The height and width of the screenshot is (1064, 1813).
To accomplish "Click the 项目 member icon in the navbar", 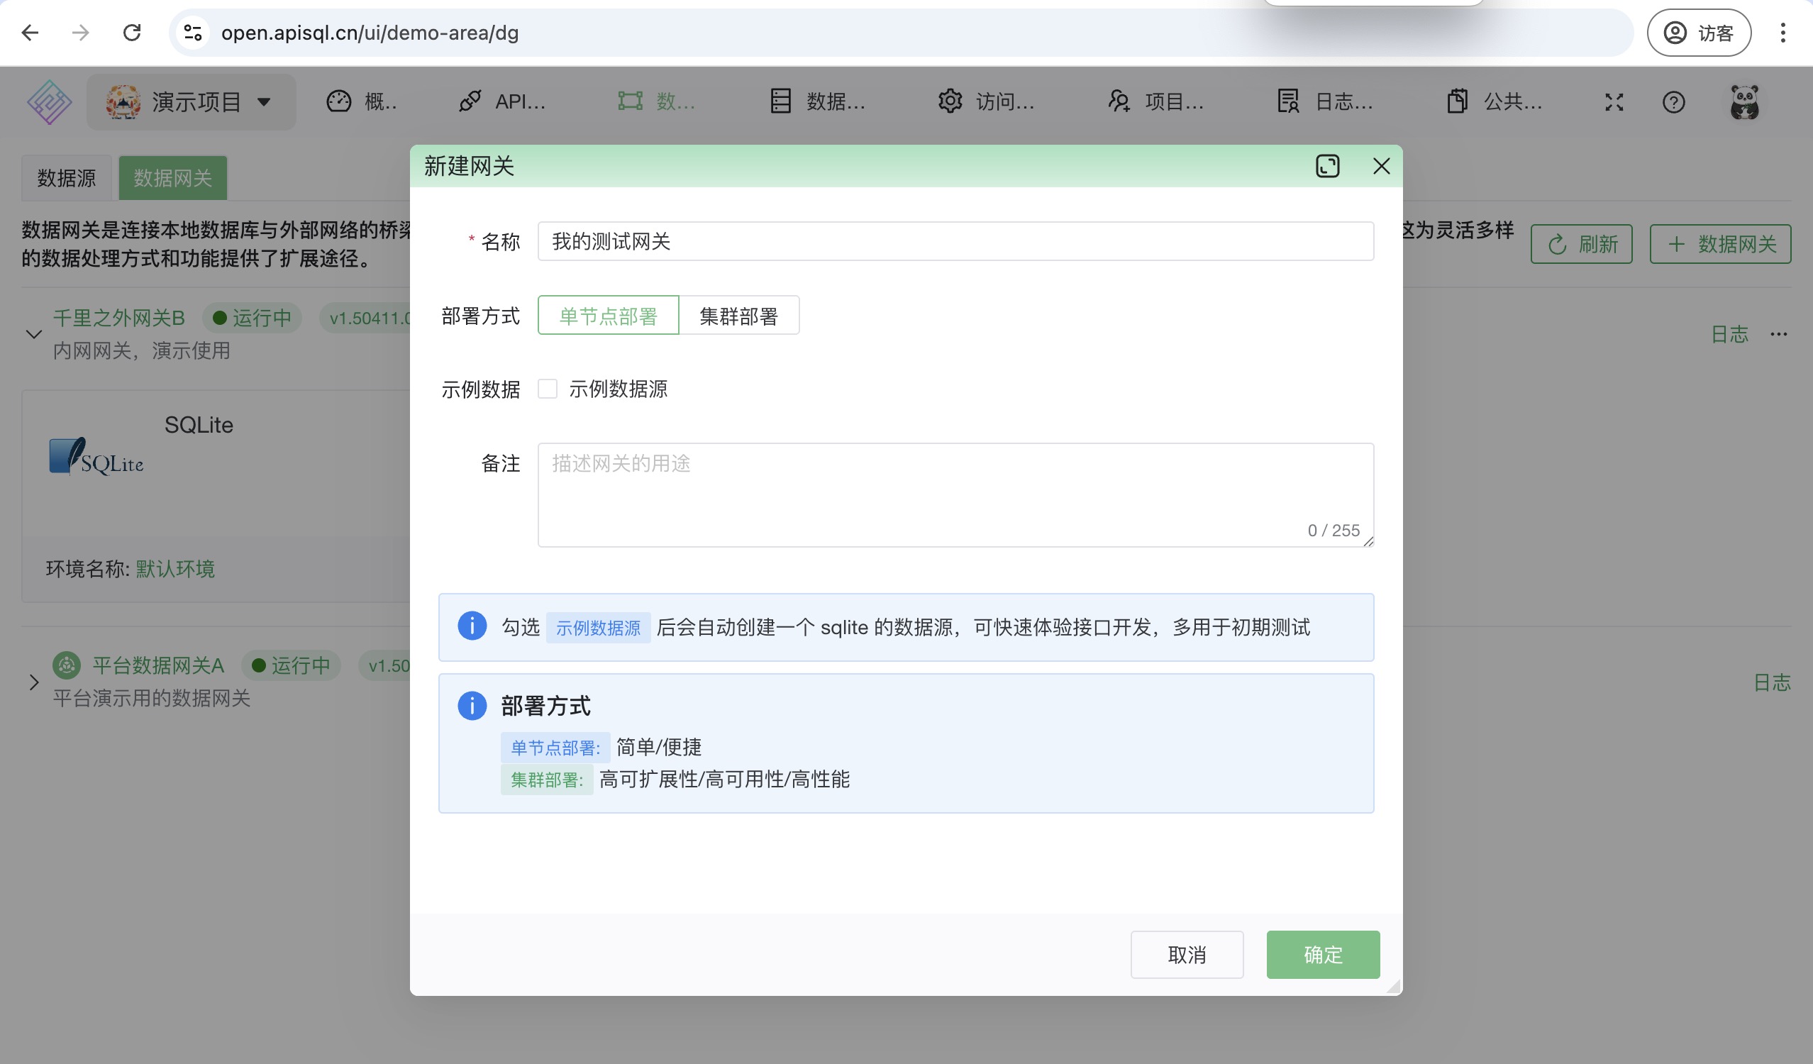I will pyautogui.click(x=1119, y=101).
